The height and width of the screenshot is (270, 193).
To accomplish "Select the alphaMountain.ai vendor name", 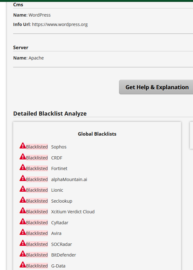I will pos(69,179).
